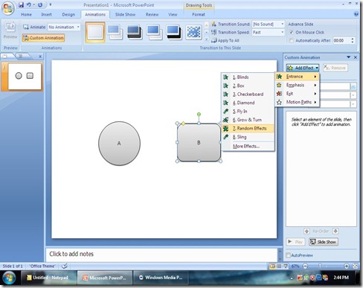Click the Play animation button
Screen dimensions: 363x288
click(295, 242)
